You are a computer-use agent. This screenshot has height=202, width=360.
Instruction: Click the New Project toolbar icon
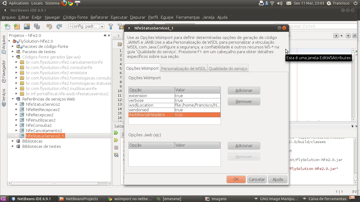(x=17, y=26)
